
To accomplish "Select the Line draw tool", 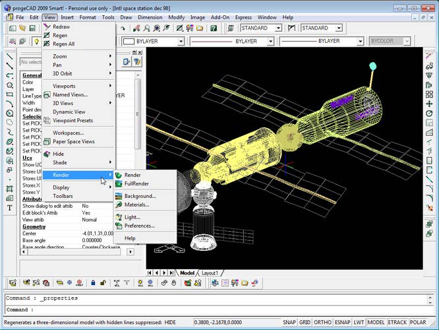I will (10, 57).
